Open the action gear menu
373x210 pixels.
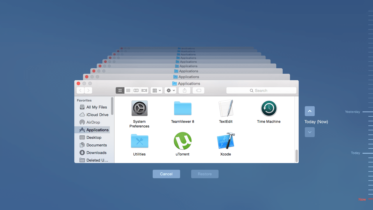coord(170,90)
